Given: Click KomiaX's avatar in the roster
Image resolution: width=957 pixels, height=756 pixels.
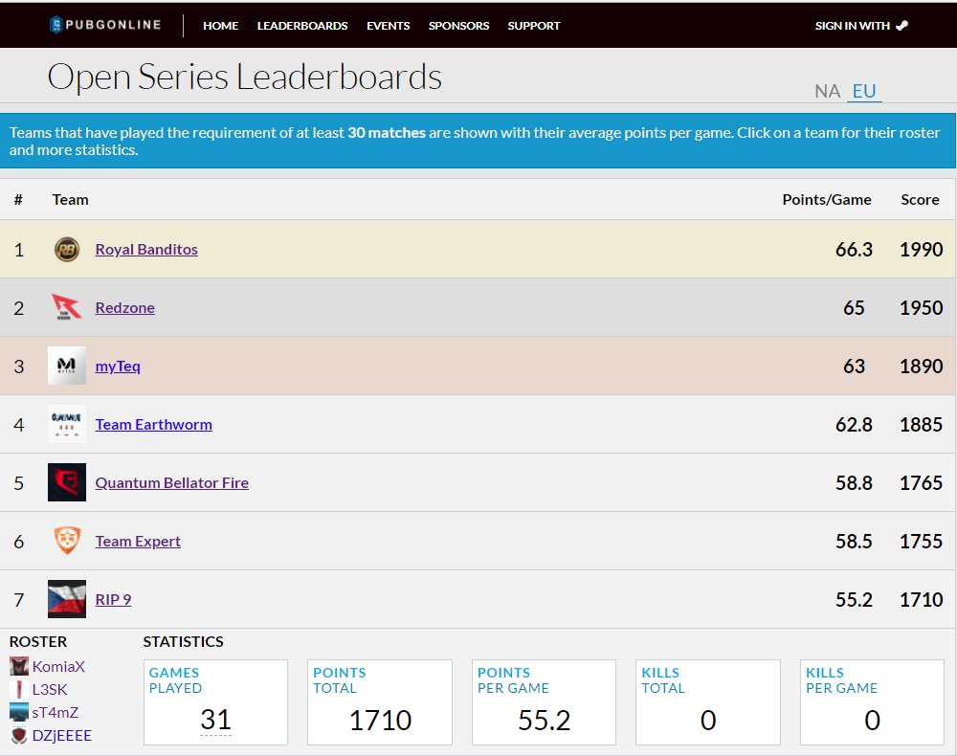Looking at the screenshot, I should click(19, 666).
